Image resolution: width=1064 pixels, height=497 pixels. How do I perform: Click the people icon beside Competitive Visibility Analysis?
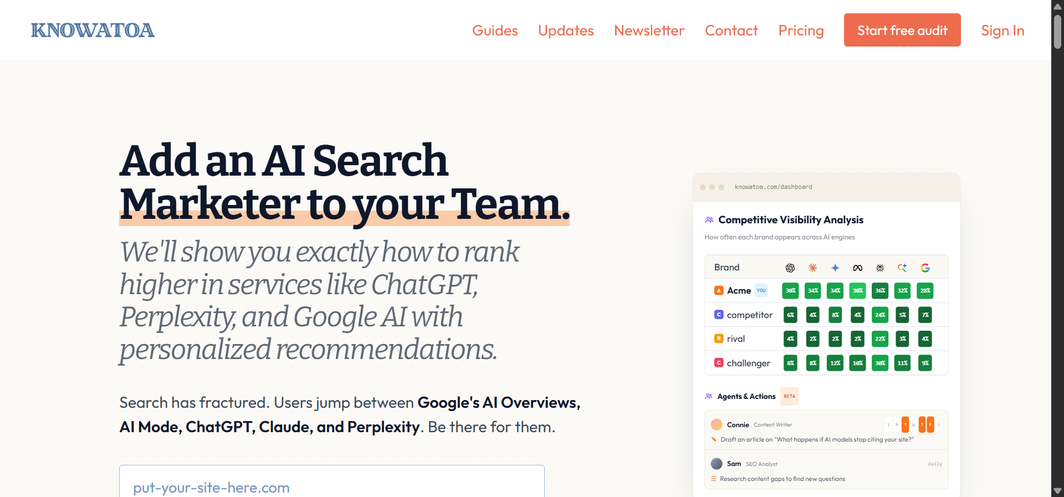[x=709, y=220]
